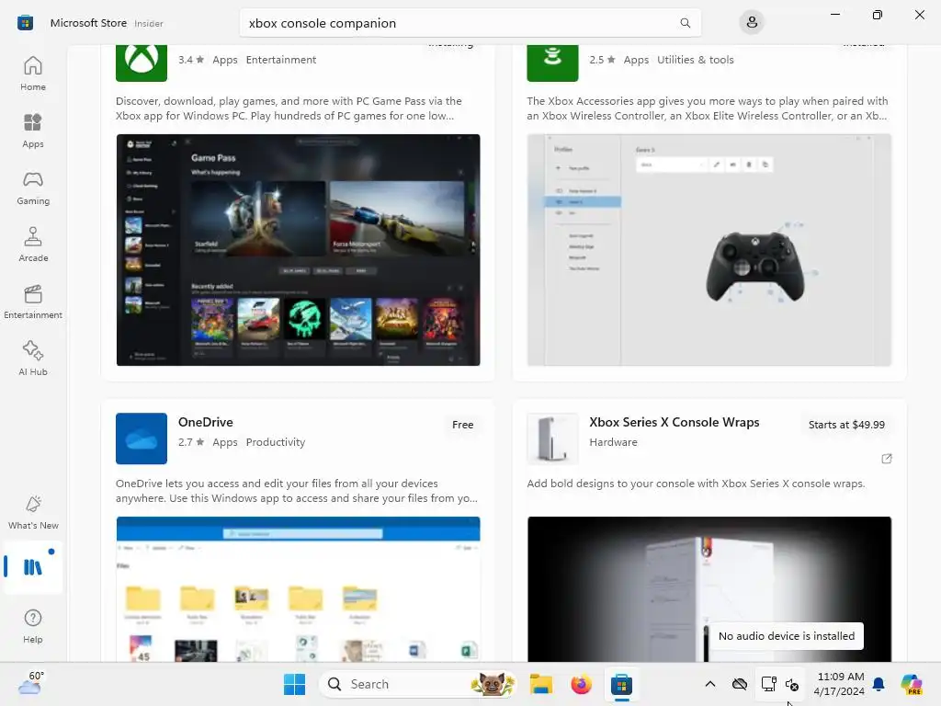Open external link icon for Console Wraps
The image size is (941, 706).
click(887, 459)
